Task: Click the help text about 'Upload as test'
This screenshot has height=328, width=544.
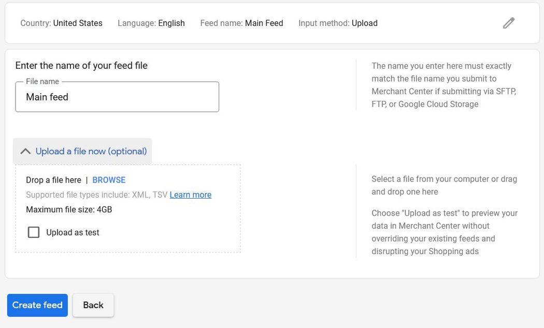Action: (x=444, y=232)
